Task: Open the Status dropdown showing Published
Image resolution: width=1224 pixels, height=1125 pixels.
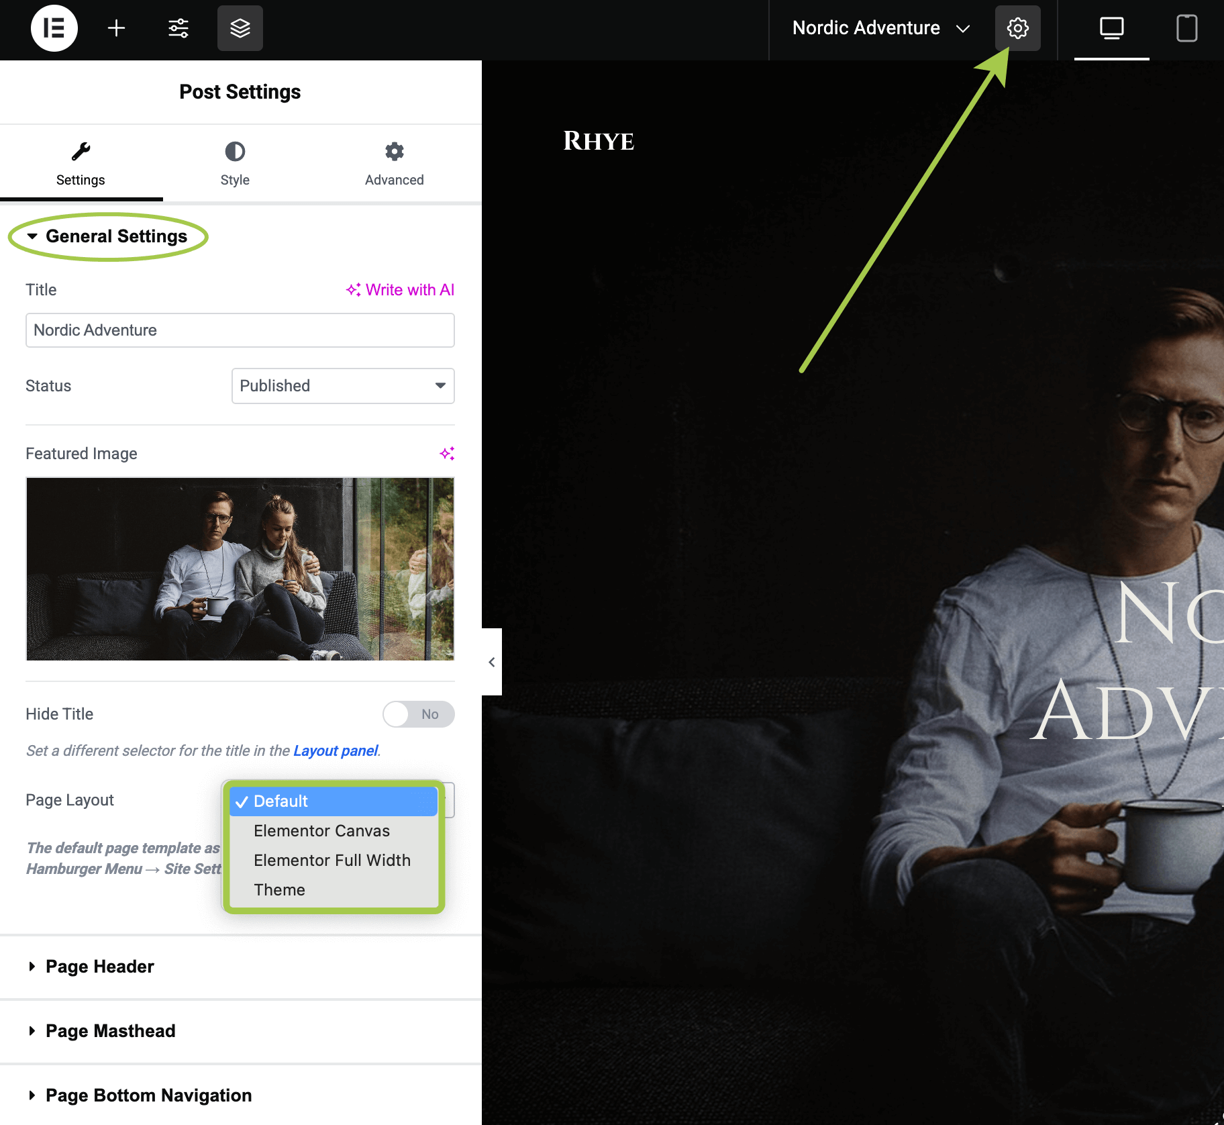Action: (x=343, y=386)
